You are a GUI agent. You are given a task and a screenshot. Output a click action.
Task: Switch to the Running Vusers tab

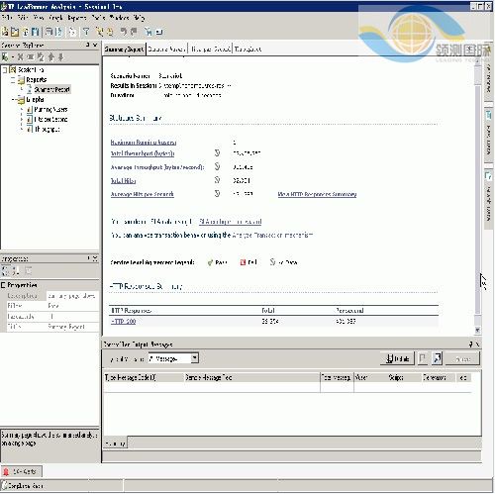click(x=166, y=49)
